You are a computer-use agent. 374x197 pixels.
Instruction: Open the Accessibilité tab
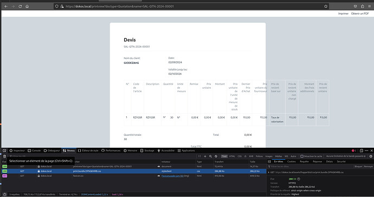166,150
